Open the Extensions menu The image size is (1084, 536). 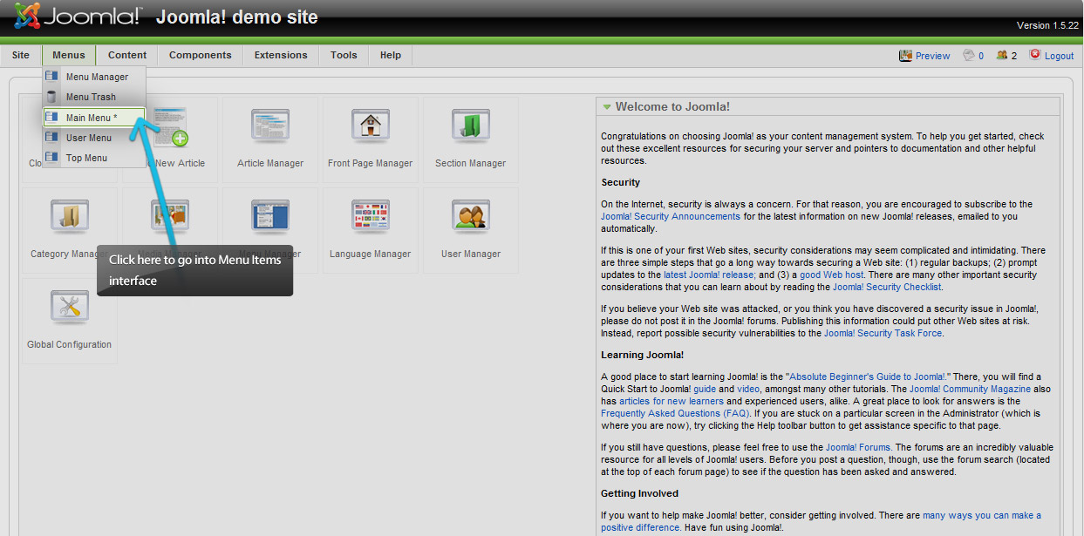pos(281,55)
